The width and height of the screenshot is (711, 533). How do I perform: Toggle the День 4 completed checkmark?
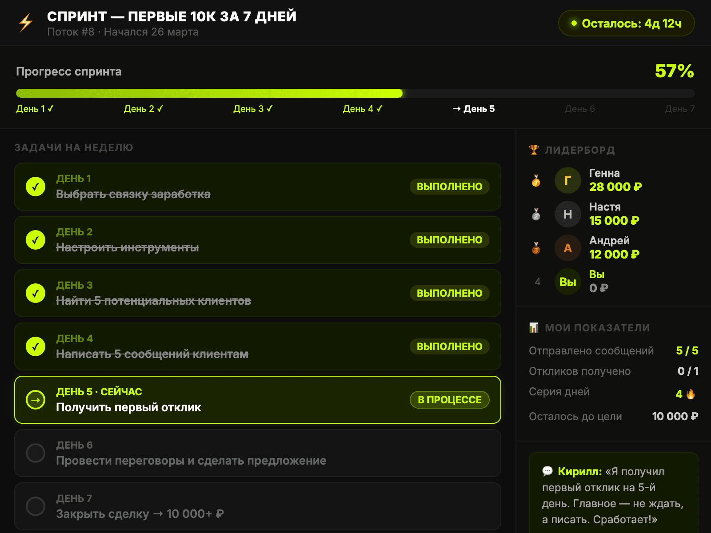click(x=36, y=346)
